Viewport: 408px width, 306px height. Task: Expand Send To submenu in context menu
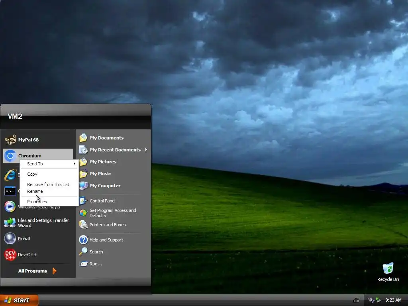pyautogui.click(x=49, y=164)
